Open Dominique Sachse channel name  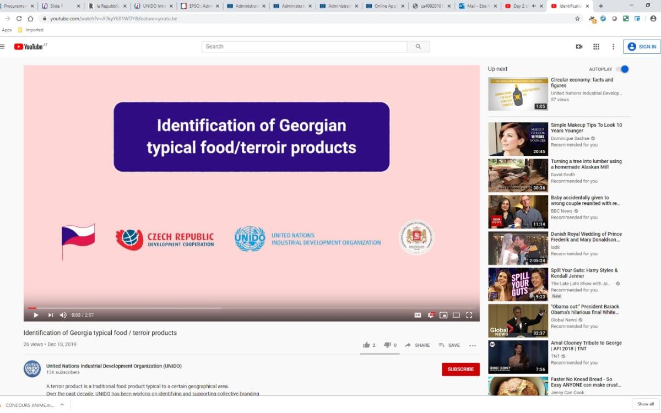point(570,138)
